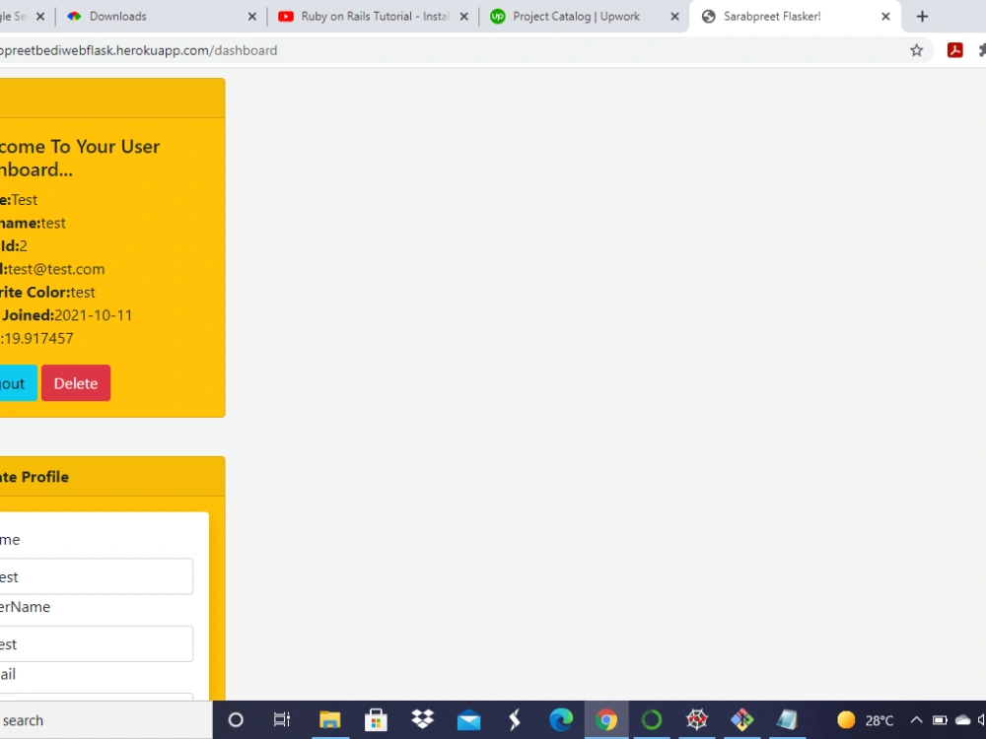Click the Name input field containing test
Screen dimensions: 986x739
click(x=97, y=576)
